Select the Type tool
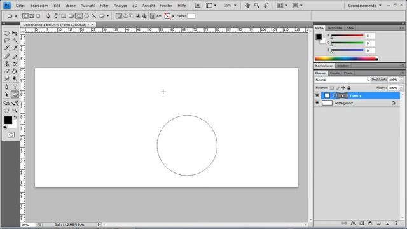The width and height of the screenshot is (407, 229). click(x=15, y=87)
